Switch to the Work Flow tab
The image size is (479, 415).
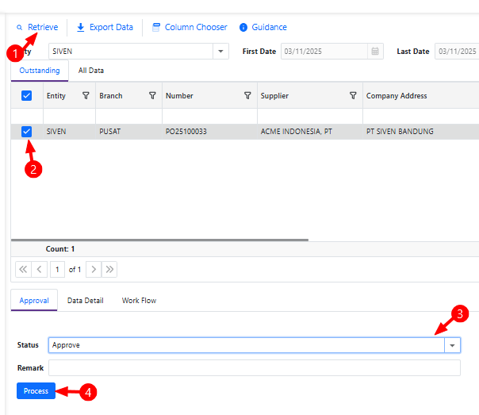point(139,301)
